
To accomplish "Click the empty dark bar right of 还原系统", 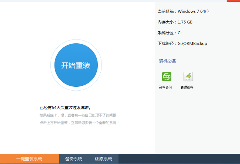I will tap(178, 159).
